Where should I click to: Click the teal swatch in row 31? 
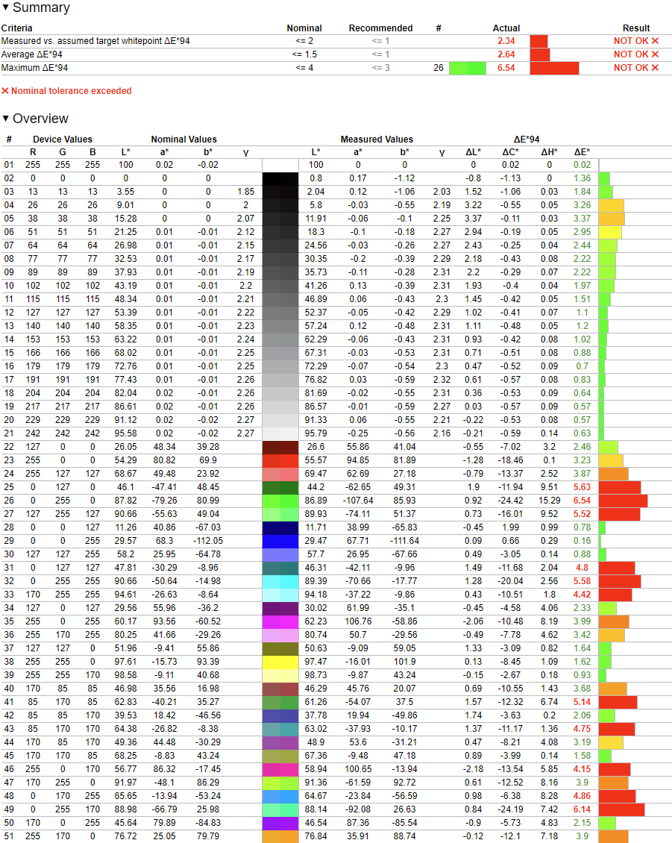coord(280,568)
